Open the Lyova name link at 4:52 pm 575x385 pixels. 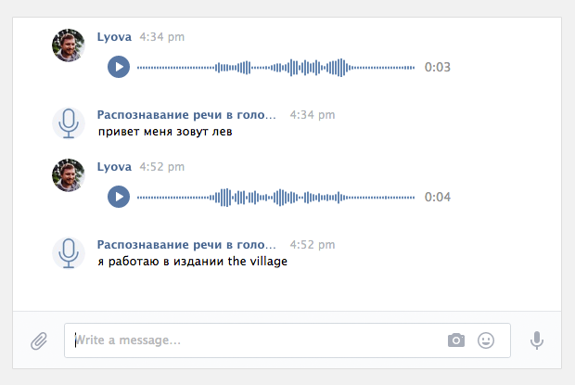(x=114, y=167)
